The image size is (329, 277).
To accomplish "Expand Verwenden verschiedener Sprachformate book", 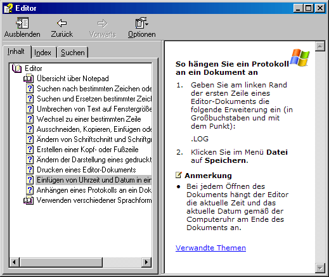I will [x=94, y=200].
